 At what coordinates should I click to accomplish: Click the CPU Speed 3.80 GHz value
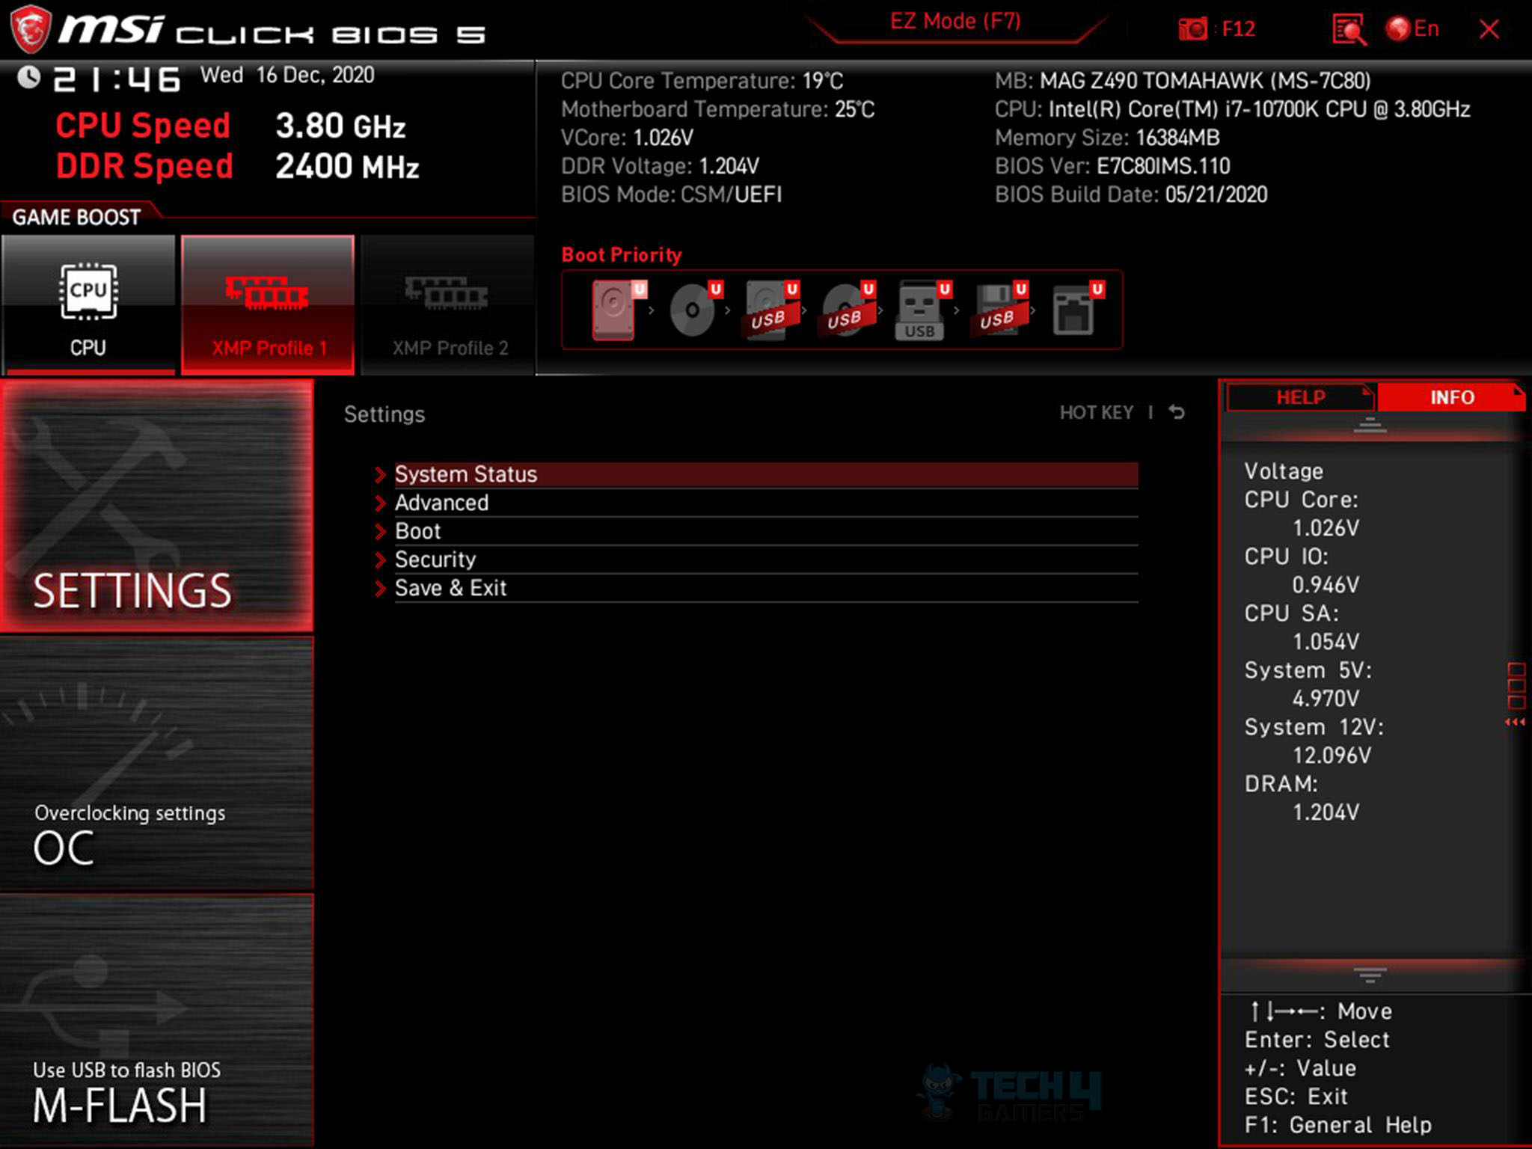pyautogui.click(x=340, y=126)
